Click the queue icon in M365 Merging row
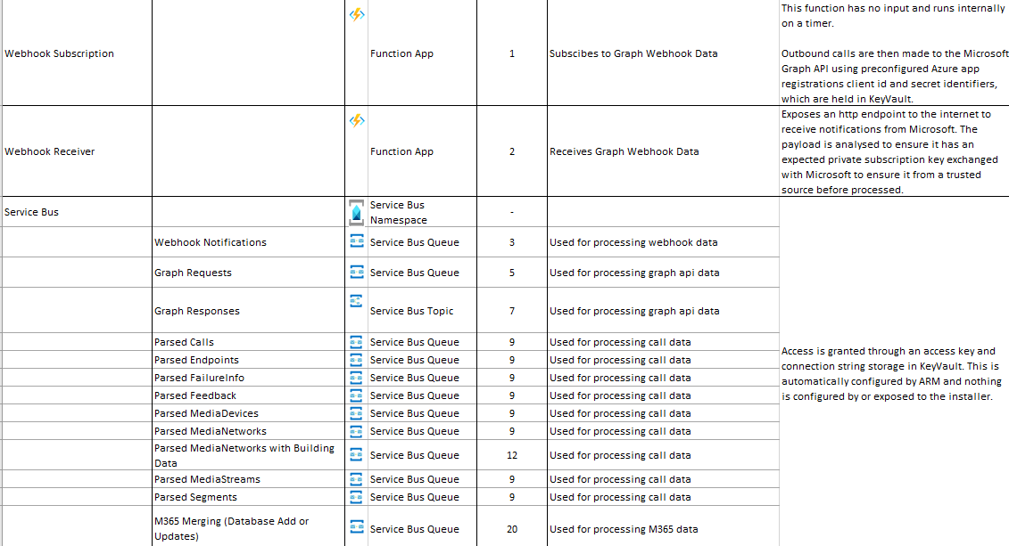Screen dimensions: 1009x546 point(357,526)
